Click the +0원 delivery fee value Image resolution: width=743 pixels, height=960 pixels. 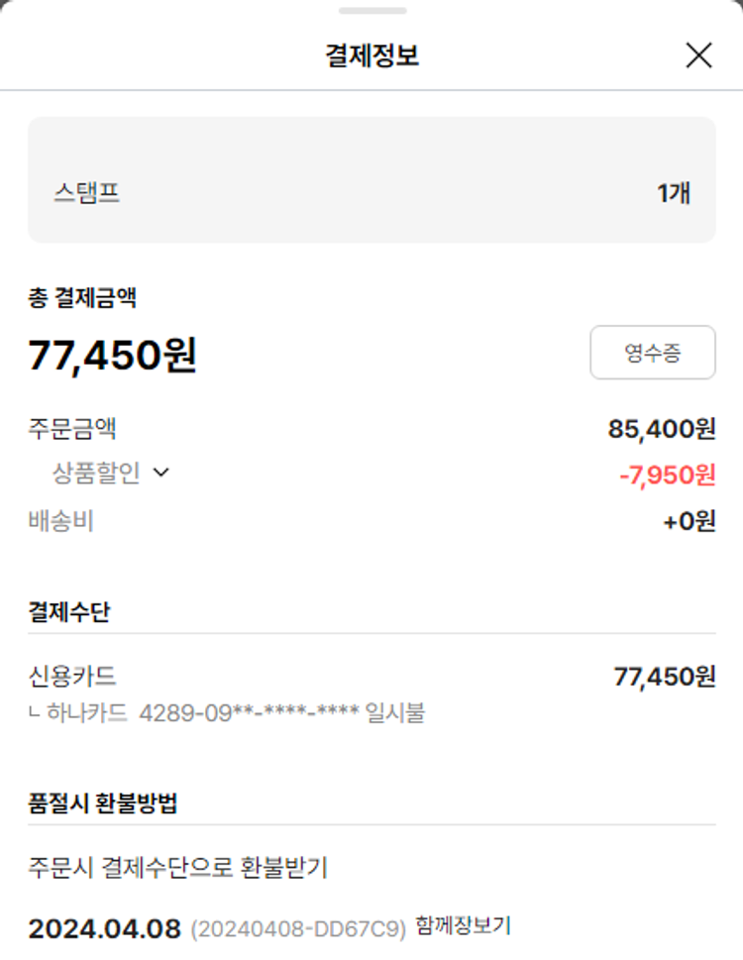click(x=689, y=521)
